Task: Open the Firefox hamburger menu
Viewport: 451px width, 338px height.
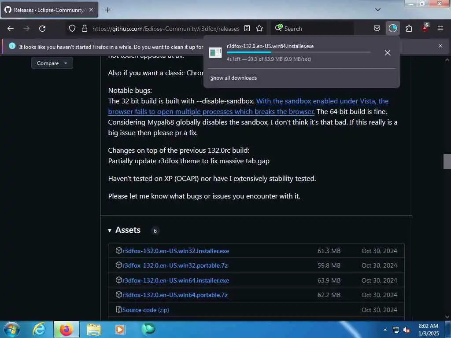Action: (440, 29)
